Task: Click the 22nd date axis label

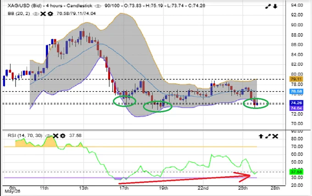Action: click(x=203, y=188)
